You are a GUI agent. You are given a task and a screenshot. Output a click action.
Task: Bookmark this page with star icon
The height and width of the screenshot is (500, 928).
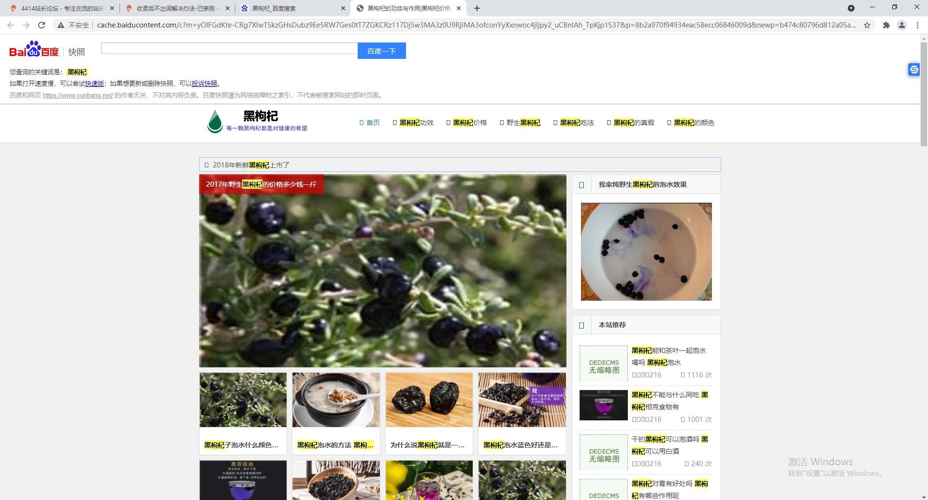[x=867, y=25]
